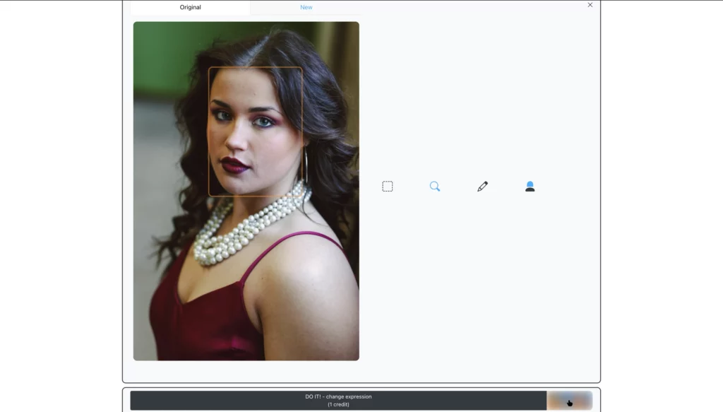Image resolution: width=723 pixels, height=412 pixels.
Task: Select the dashed rectangle selection tool
Action: [x=387, y=186]
